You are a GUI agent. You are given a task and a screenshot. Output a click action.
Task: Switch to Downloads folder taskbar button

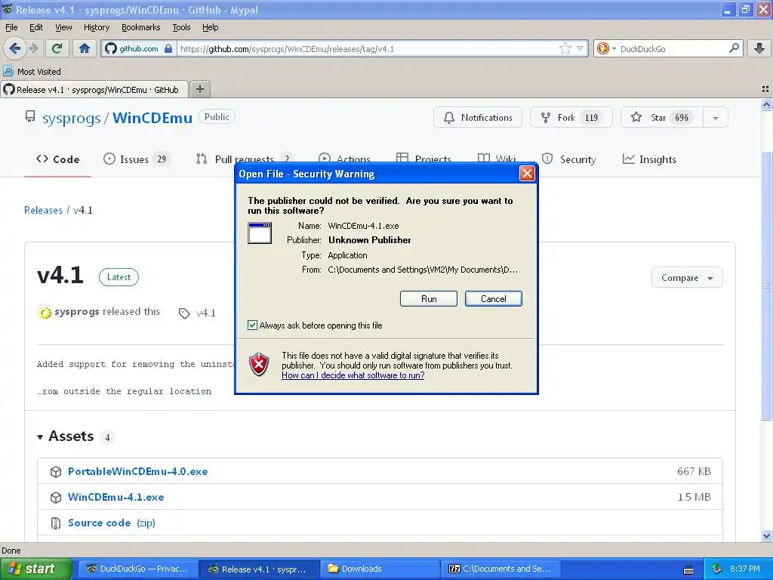[x=379, y=569]
